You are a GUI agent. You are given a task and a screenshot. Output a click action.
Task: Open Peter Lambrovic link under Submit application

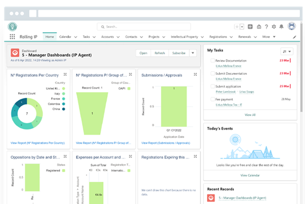(226, 92)
